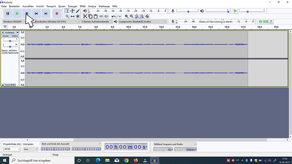Zoom in on the waveform
Screen dimensions: 292x164
(x=126, y=16)
